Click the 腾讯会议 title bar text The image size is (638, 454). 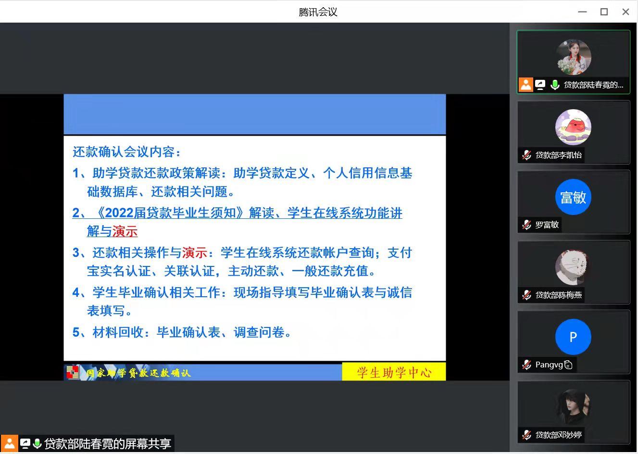click(318, 12)
